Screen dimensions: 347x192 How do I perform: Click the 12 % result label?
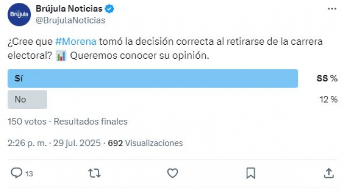(x=328, y=100)
